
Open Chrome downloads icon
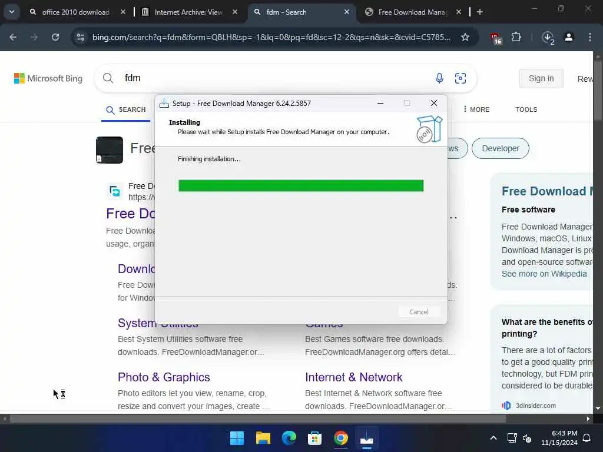tap(548, 38)
